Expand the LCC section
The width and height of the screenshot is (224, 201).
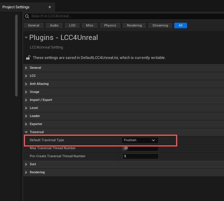26,76
